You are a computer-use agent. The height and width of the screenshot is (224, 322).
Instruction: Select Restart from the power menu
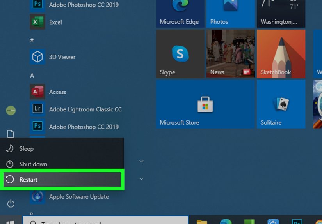pyautogui.click(x=62, y=180)
